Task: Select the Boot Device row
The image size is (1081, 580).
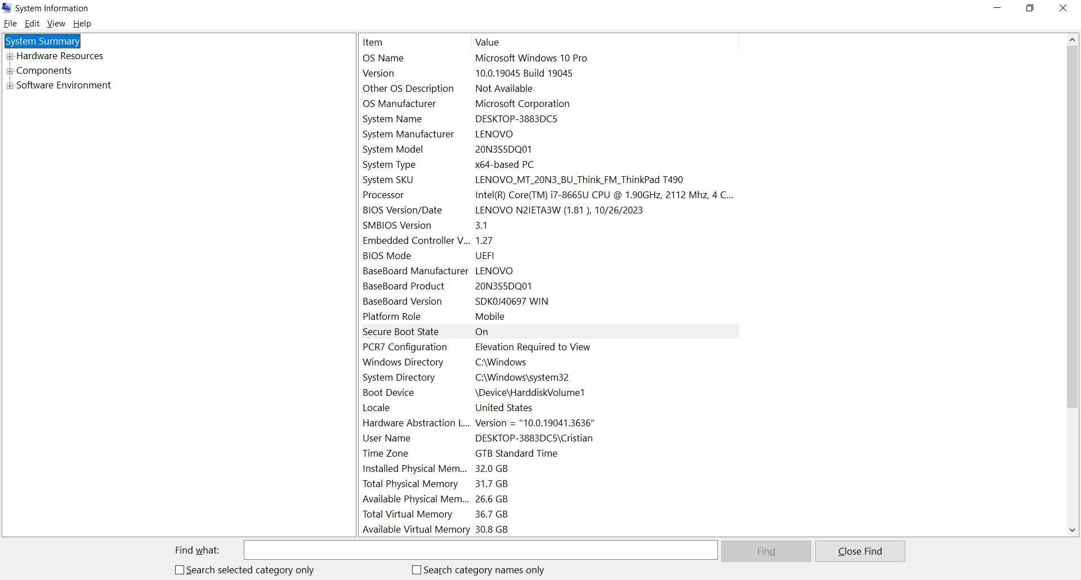Action: tap(549, 392)
